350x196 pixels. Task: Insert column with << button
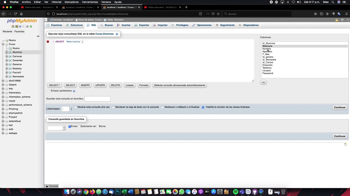263,82
